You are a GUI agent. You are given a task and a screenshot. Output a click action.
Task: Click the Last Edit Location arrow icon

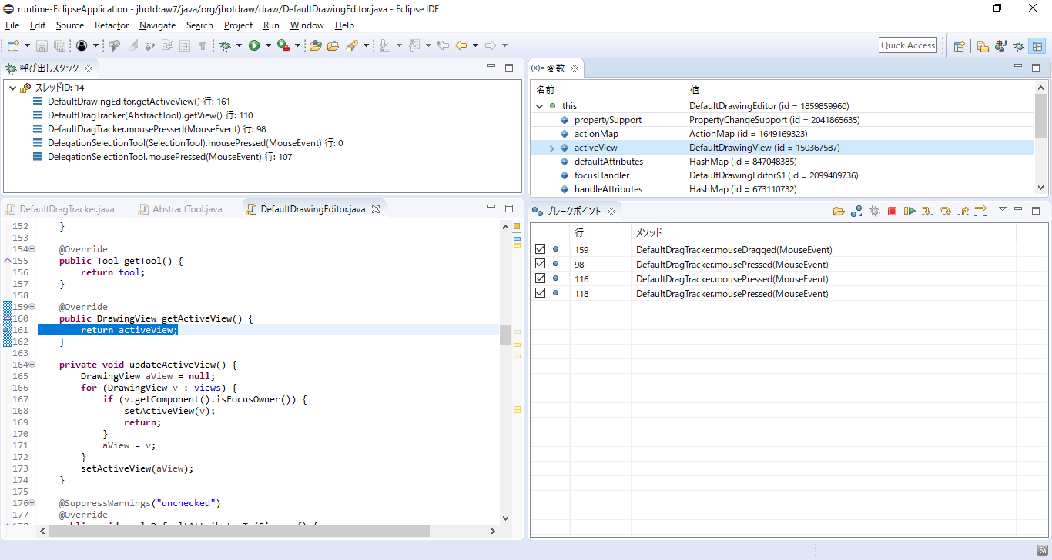click(443, 45)
